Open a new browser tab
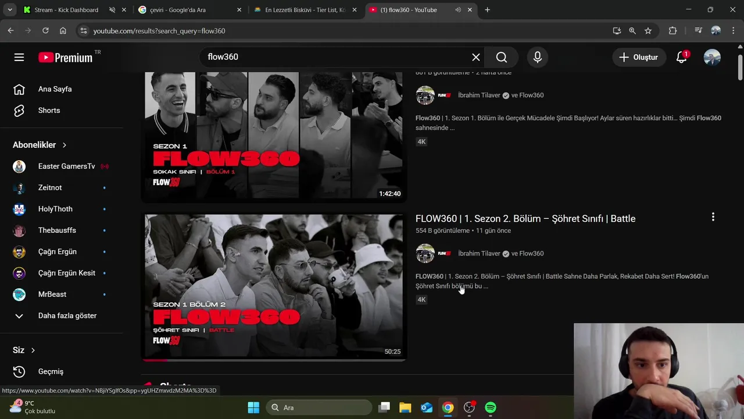Image resolution: width=744 pixels, height=419 pixels. point(487,10)
